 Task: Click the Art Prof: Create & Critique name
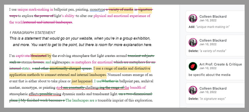pos(221,64)
